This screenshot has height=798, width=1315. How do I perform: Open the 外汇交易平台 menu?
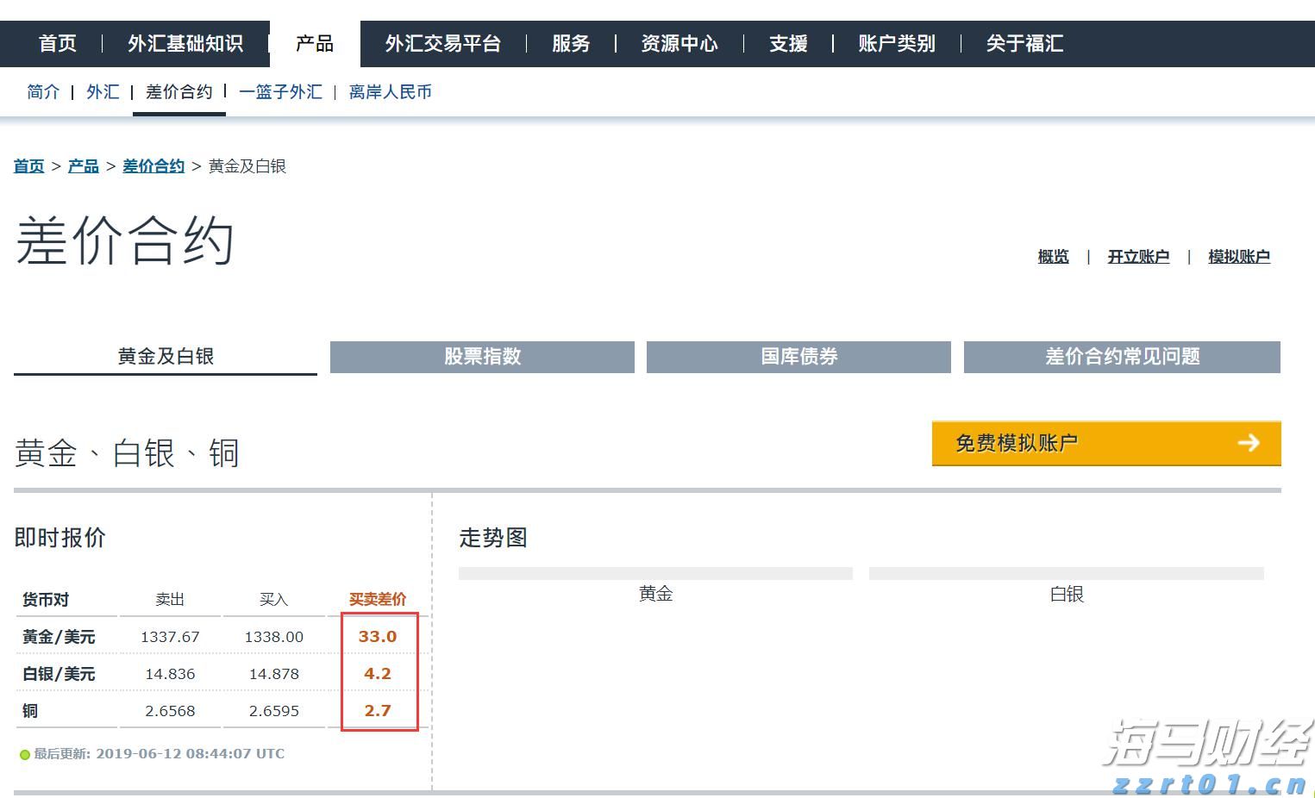coord(443,43)
